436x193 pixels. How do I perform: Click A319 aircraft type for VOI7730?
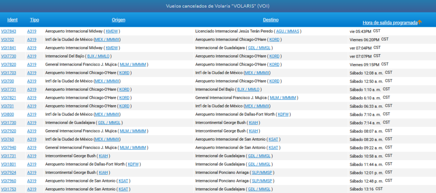click(x=32, y=56)
